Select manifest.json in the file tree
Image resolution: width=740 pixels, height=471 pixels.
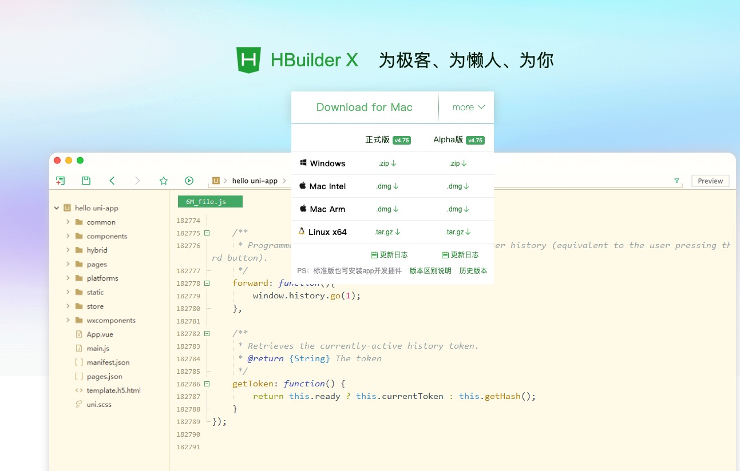(x=109, y=362)
